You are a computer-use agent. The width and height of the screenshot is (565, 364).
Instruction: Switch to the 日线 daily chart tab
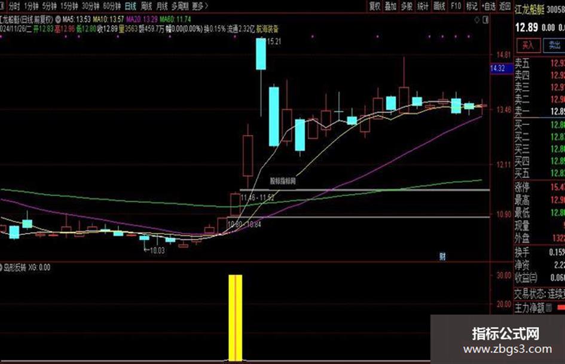click(130, 6)
